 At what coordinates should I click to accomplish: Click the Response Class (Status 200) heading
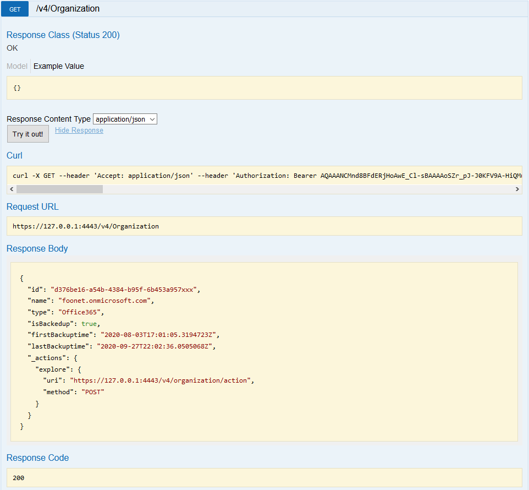click(63, 35)
